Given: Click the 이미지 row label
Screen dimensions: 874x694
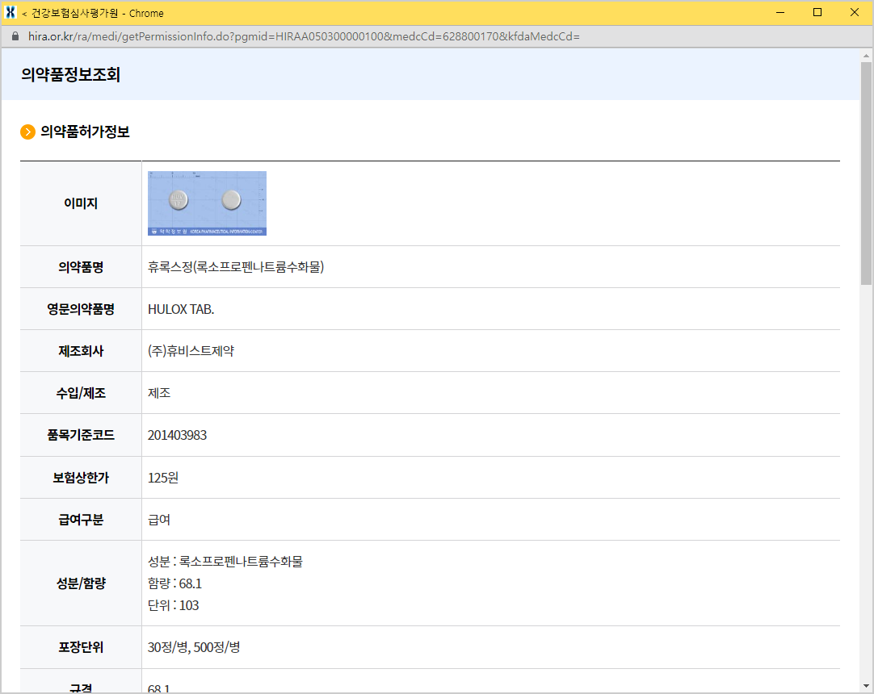Looking at the screenshot, I should click(x=81, y=203).
